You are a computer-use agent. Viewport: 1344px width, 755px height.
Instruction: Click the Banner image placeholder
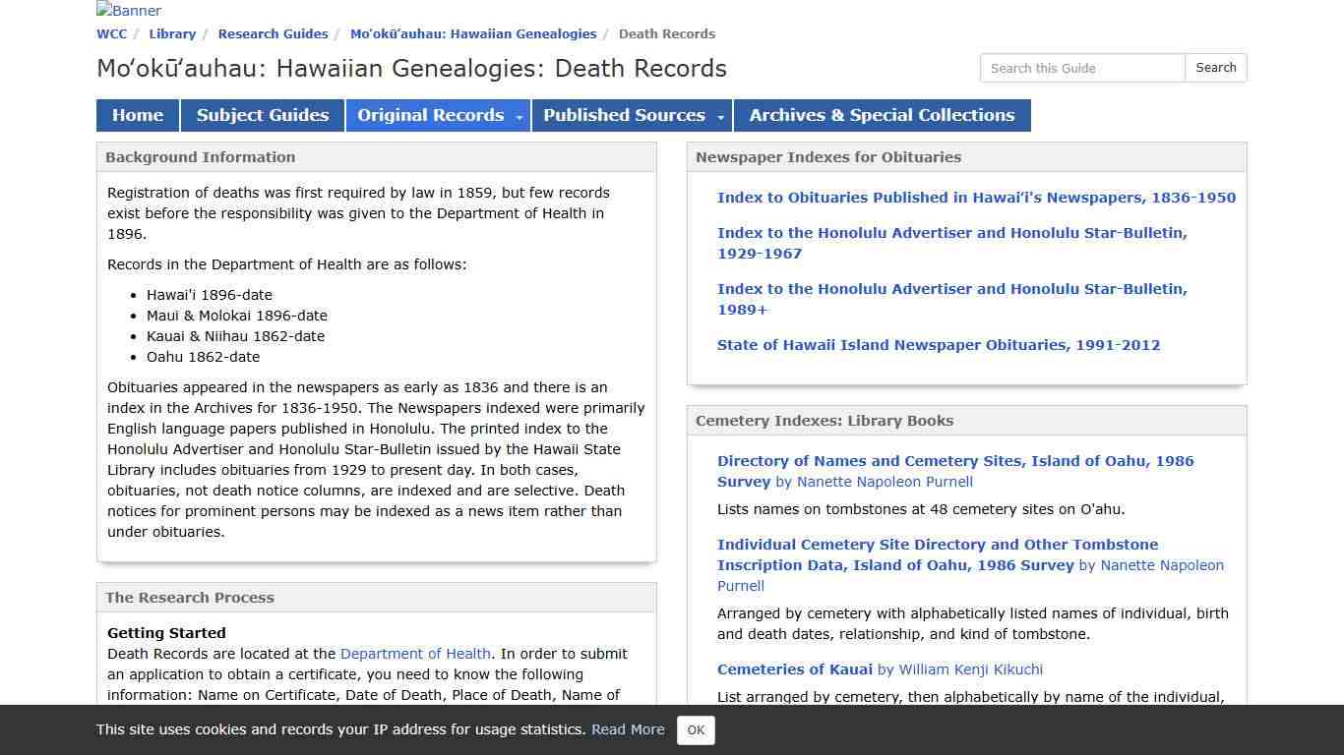127,11
